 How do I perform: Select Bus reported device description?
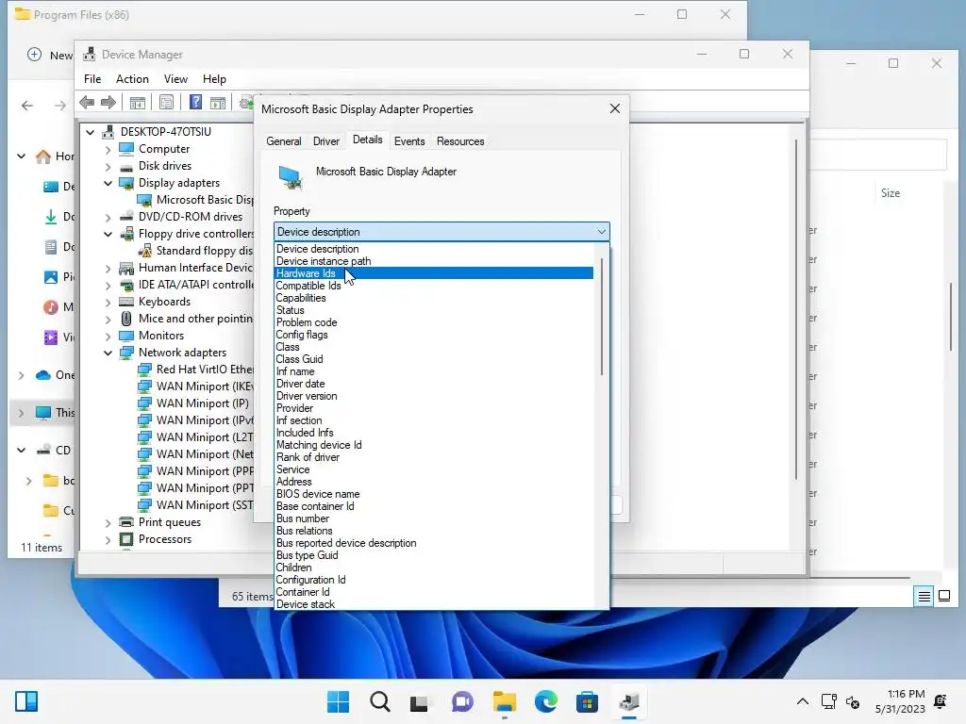tap(434, 543)
